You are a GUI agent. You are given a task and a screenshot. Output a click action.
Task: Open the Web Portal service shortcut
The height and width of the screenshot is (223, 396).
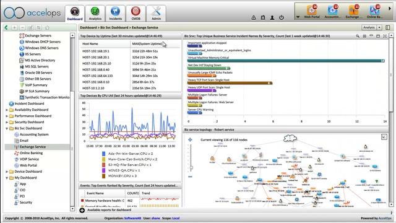(x=312, y=12)
